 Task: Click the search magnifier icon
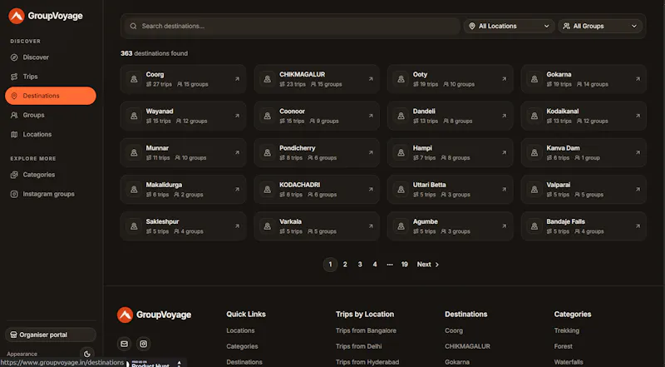[133, 27]
